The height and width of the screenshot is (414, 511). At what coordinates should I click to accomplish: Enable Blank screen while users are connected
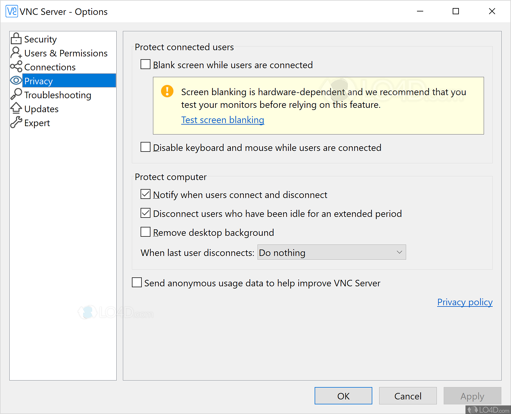[x=146, y=64]
